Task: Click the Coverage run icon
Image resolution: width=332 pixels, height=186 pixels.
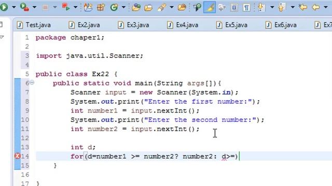Action: 24,7
